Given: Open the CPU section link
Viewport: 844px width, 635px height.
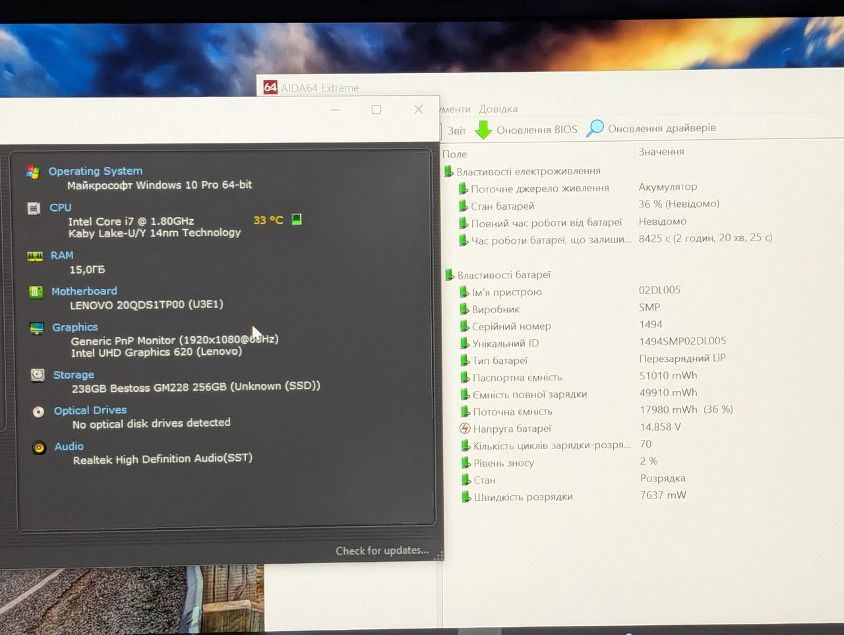Looking at the screenshot, I should (x=60, y=208).
